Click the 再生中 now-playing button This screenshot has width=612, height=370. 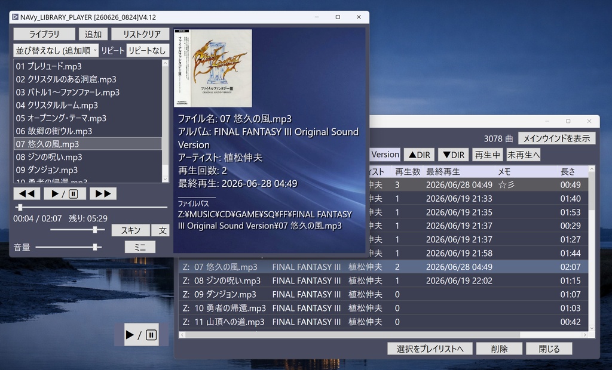coord(488,155)
